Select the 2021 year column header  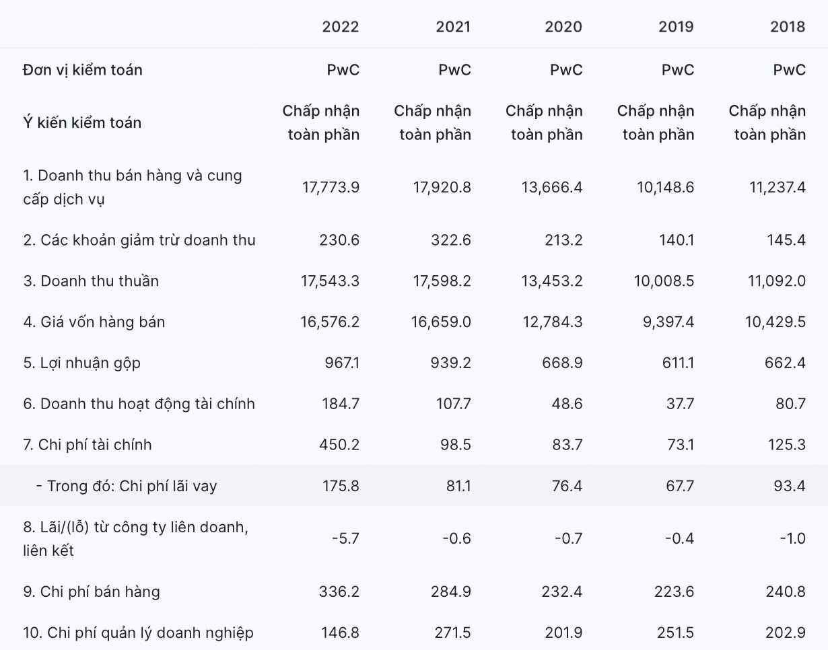[x=453, y=27]
